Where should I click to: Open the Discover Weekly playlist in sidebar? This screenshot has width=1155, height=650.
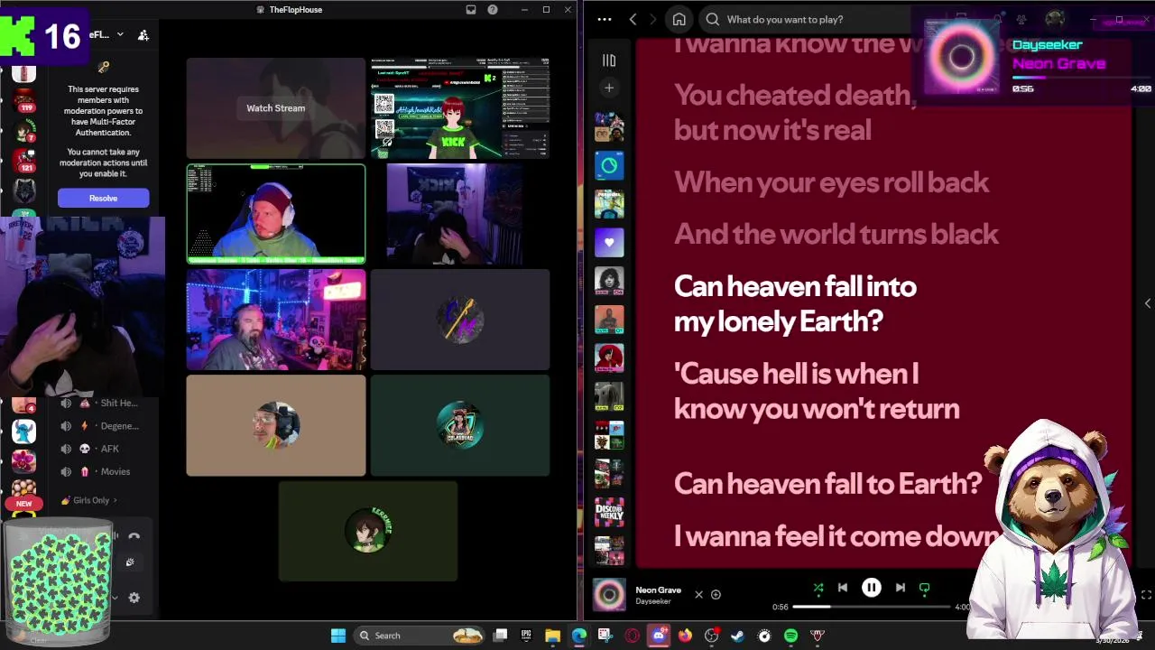tap(609, 512)
